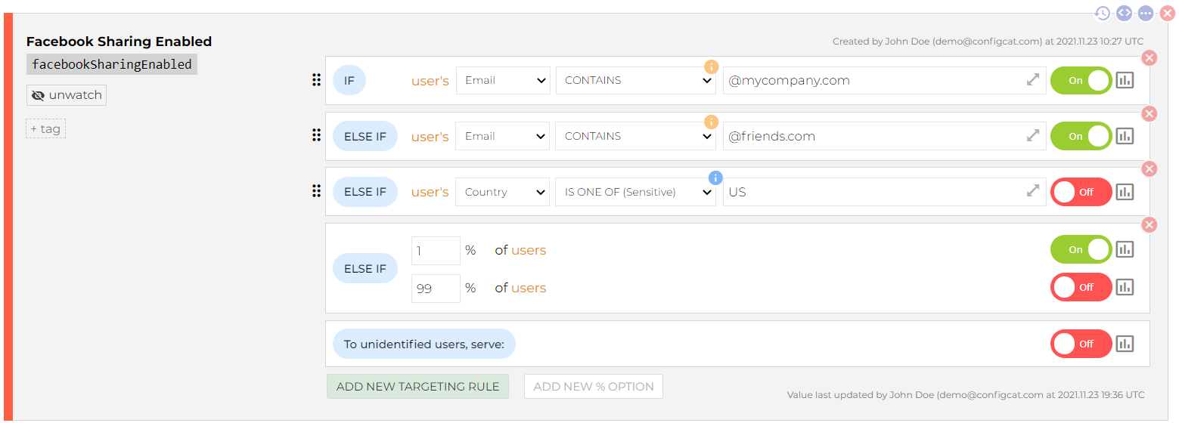Open the feature flag history icon
Image resolution: width=1179 pixels, height=423 pixels.
click(1103, 13)
